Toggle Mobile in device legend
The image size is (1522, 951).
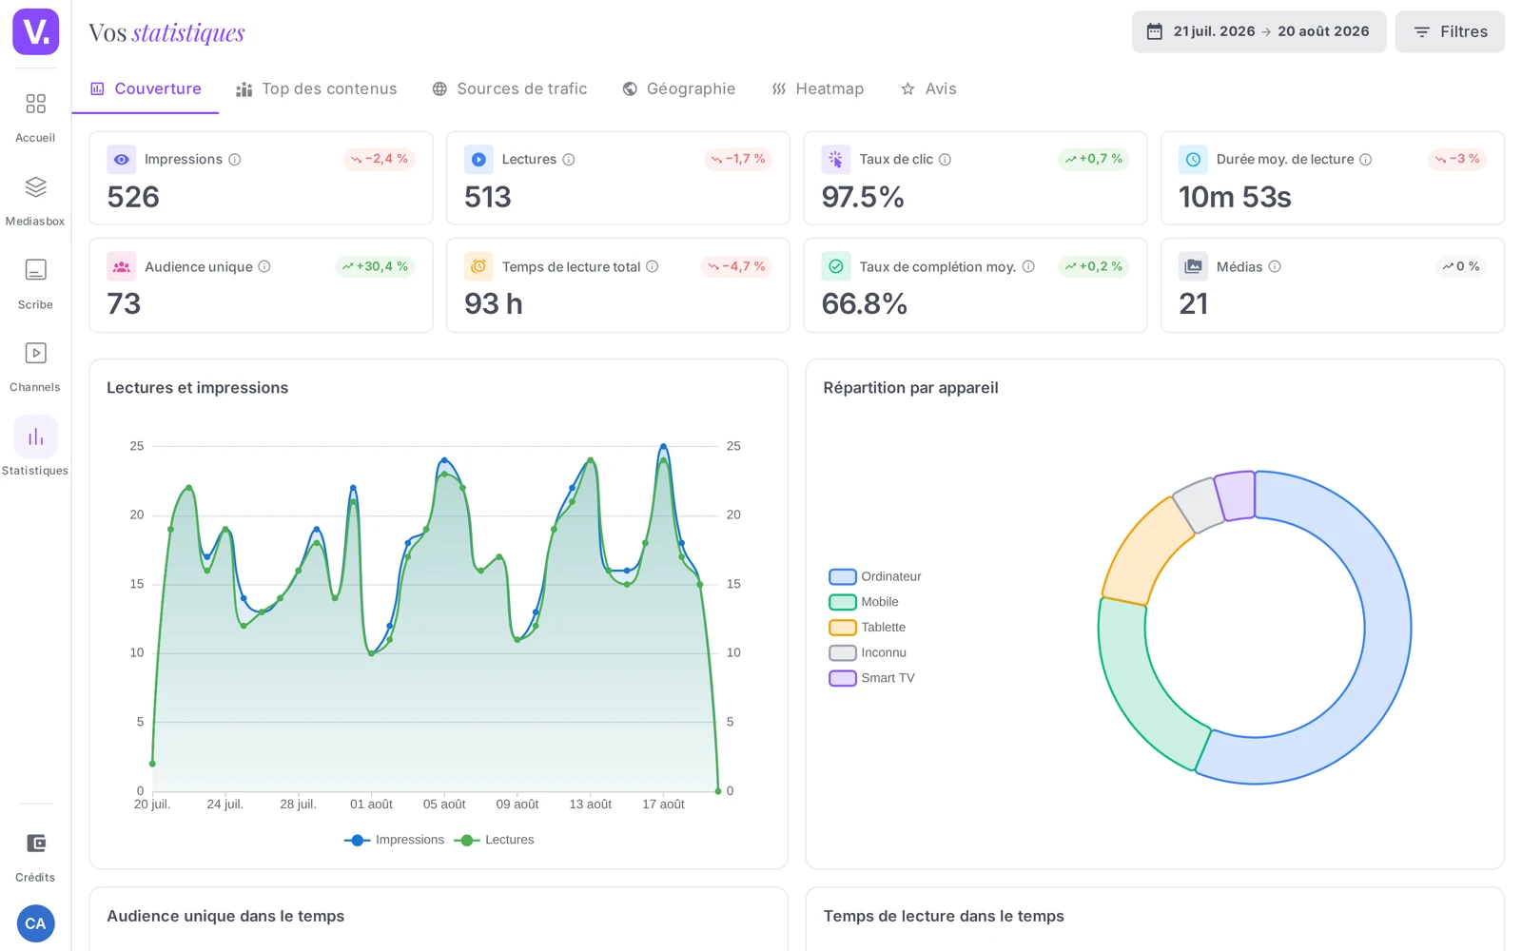864,602
